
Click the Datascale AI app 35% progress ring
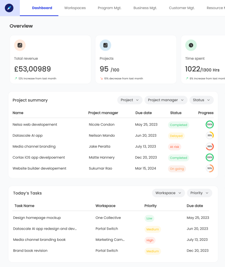pos(210,136)
